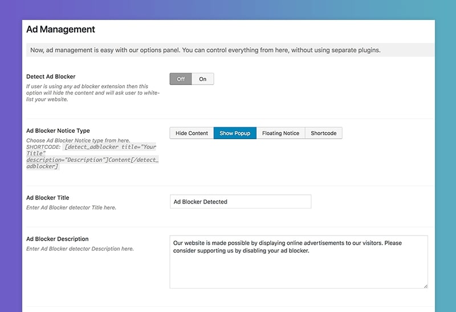Click the 'Enter Ad Blocker detector Description here' hint
456x312 pixels.
click(x=80, y=249)
